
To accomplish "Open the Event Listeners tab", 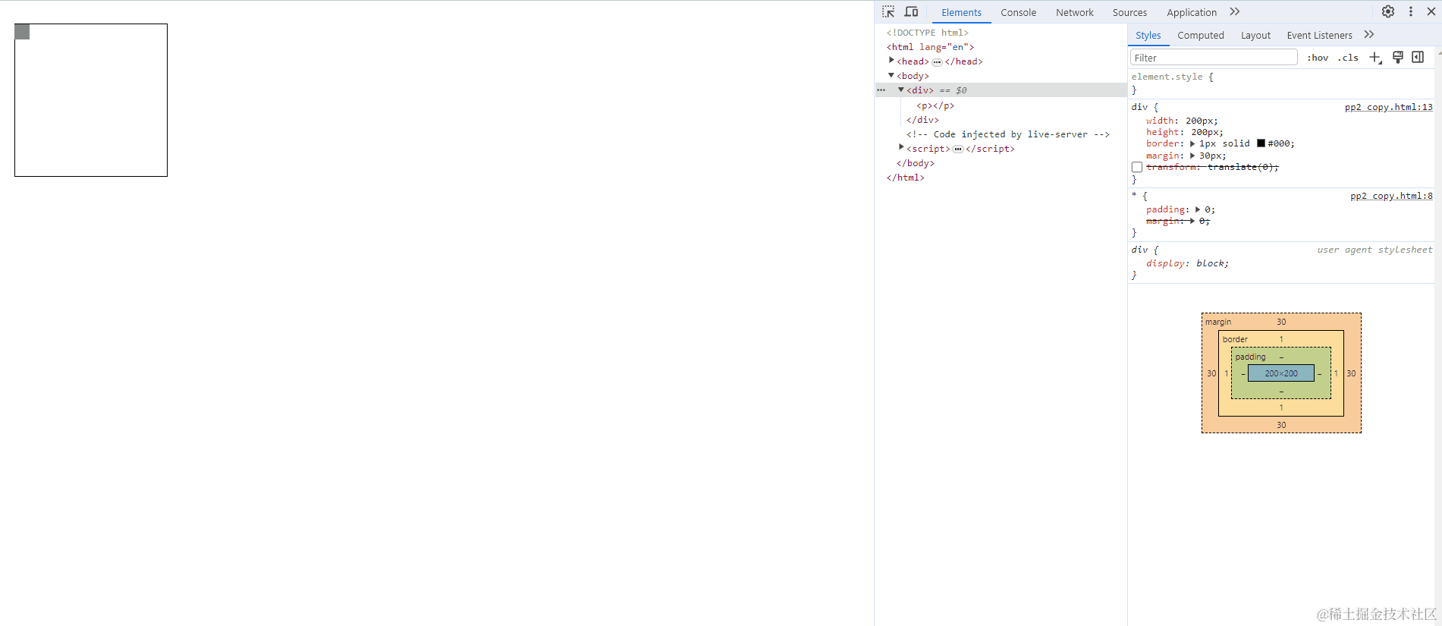I will [1319, 35].
